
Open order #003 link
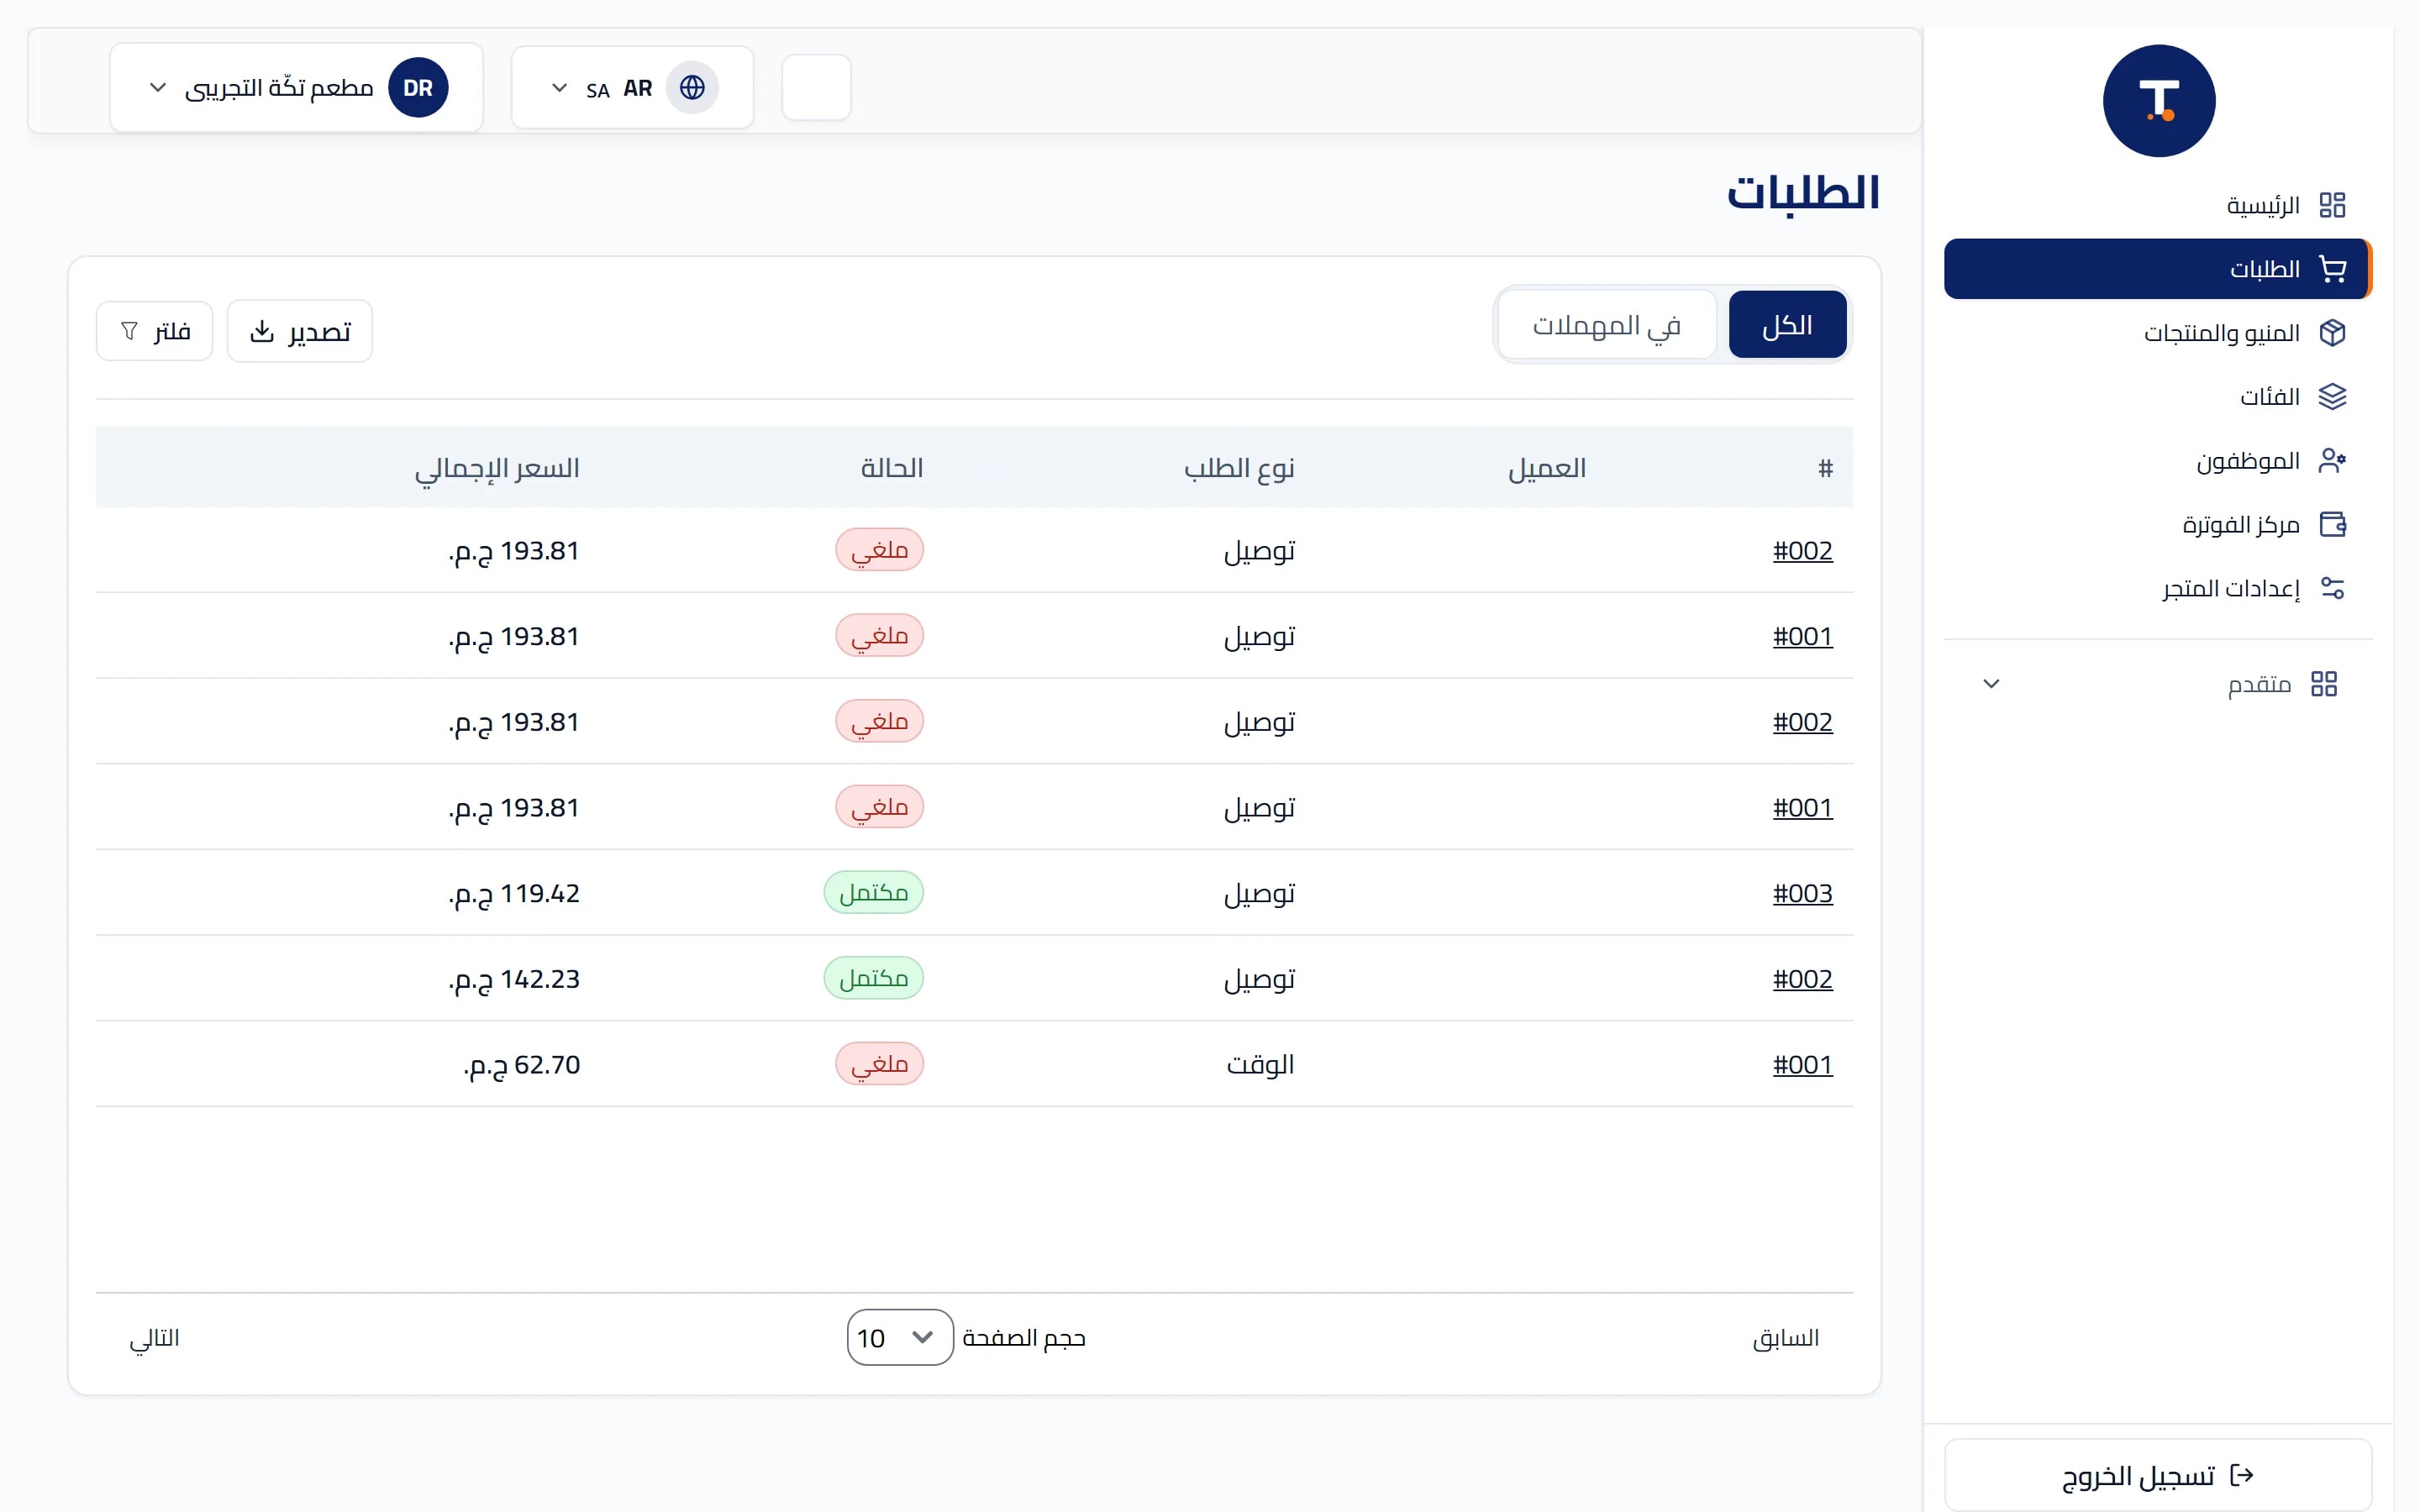pos(1803,893)
